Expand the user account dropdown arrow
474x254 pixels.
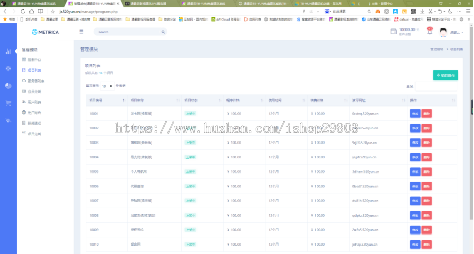[x=462, y=32]
